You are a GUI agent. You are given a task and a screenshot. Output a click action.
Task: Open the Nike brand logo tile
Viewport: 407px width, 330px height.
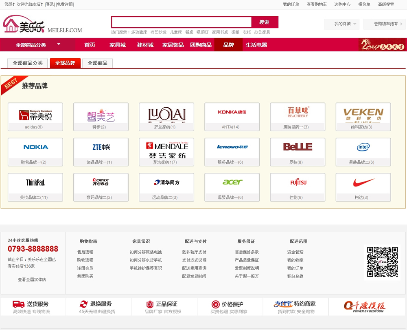click(363, 182)
